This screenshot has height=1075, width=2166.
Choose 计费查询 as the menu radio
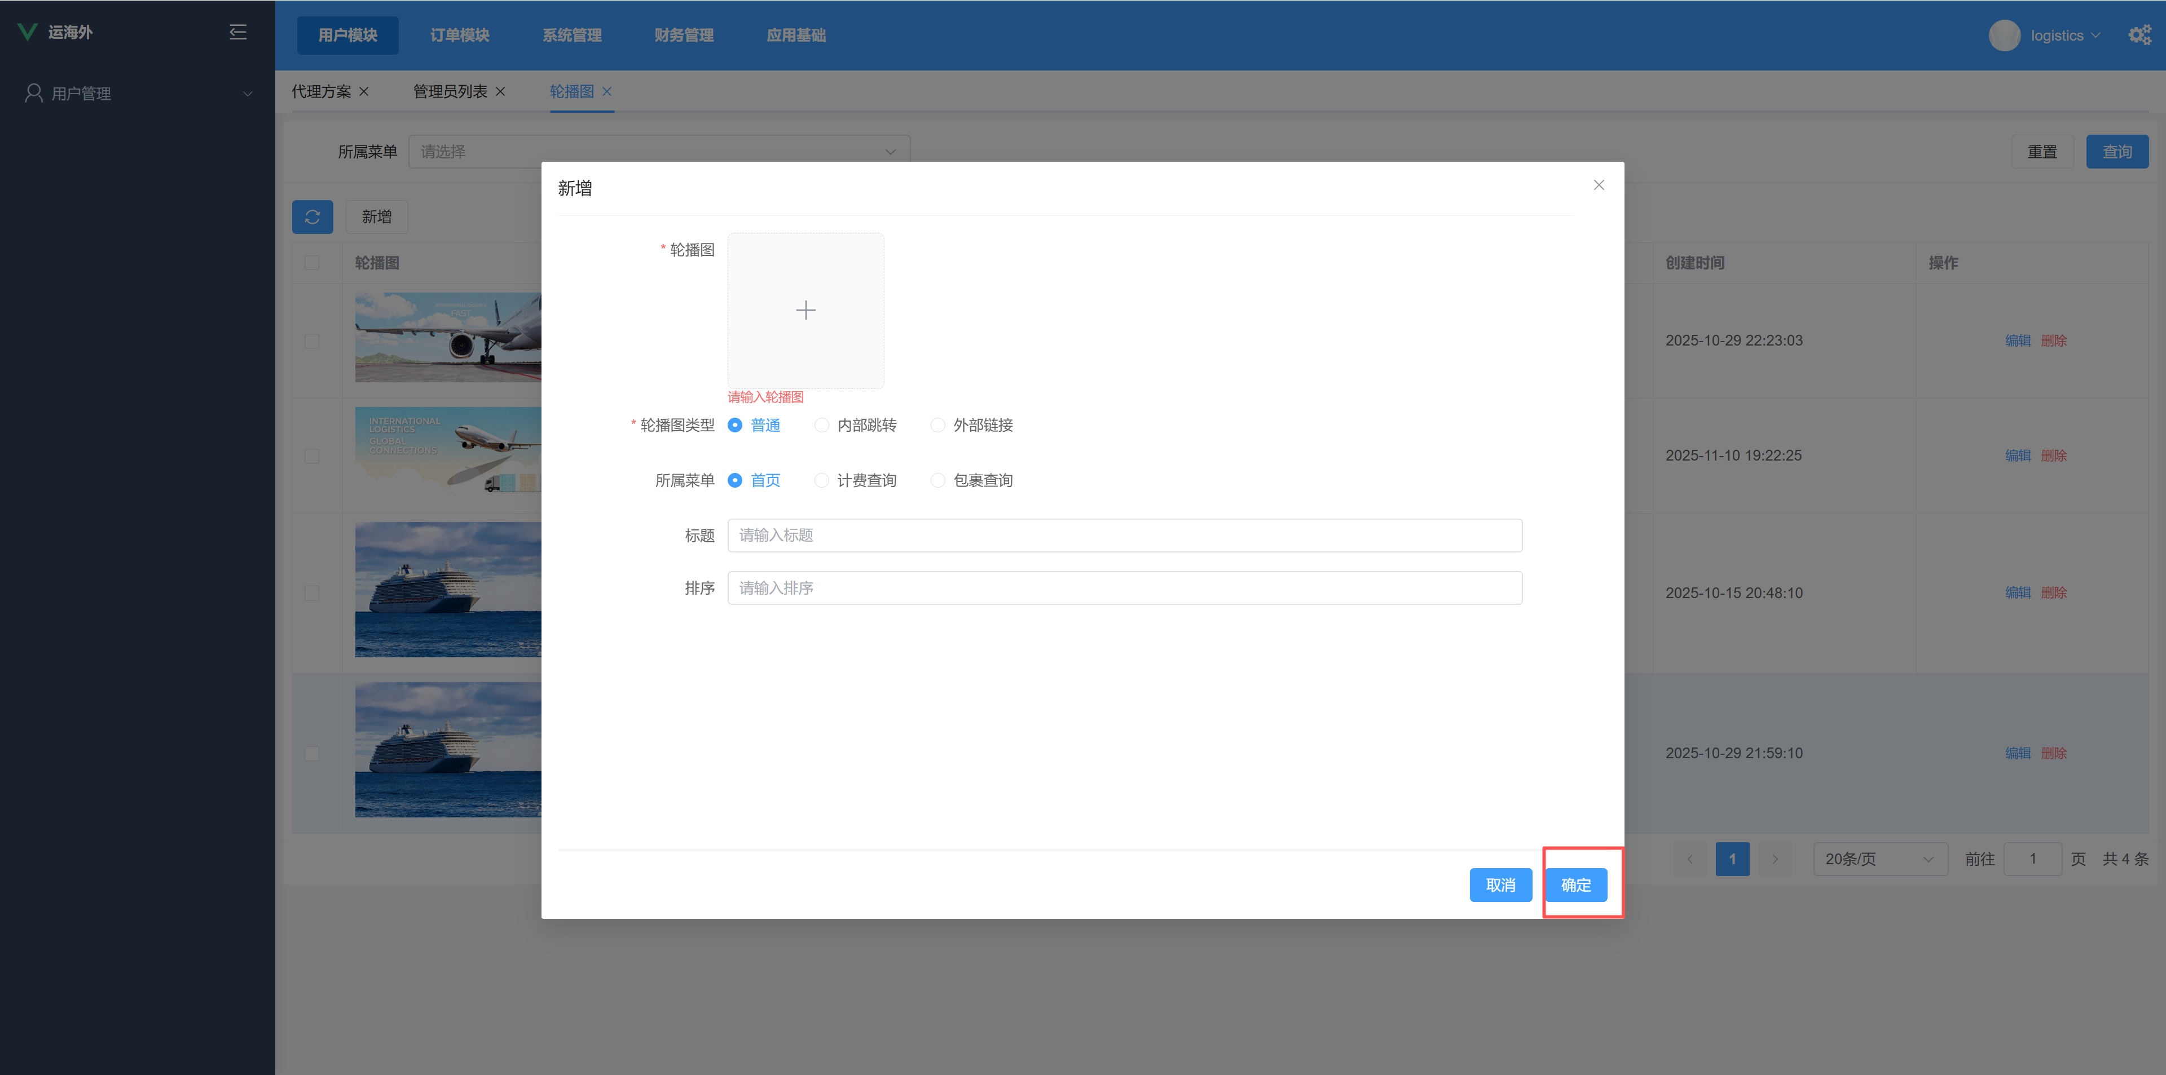coord(821,480)
